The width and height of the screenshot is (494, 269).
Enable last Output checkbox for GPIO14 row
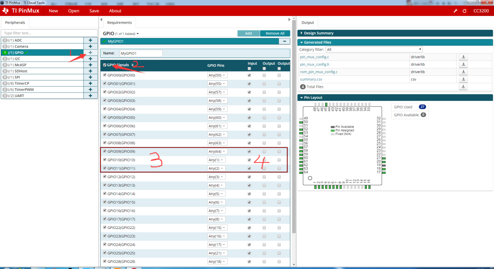279,194
